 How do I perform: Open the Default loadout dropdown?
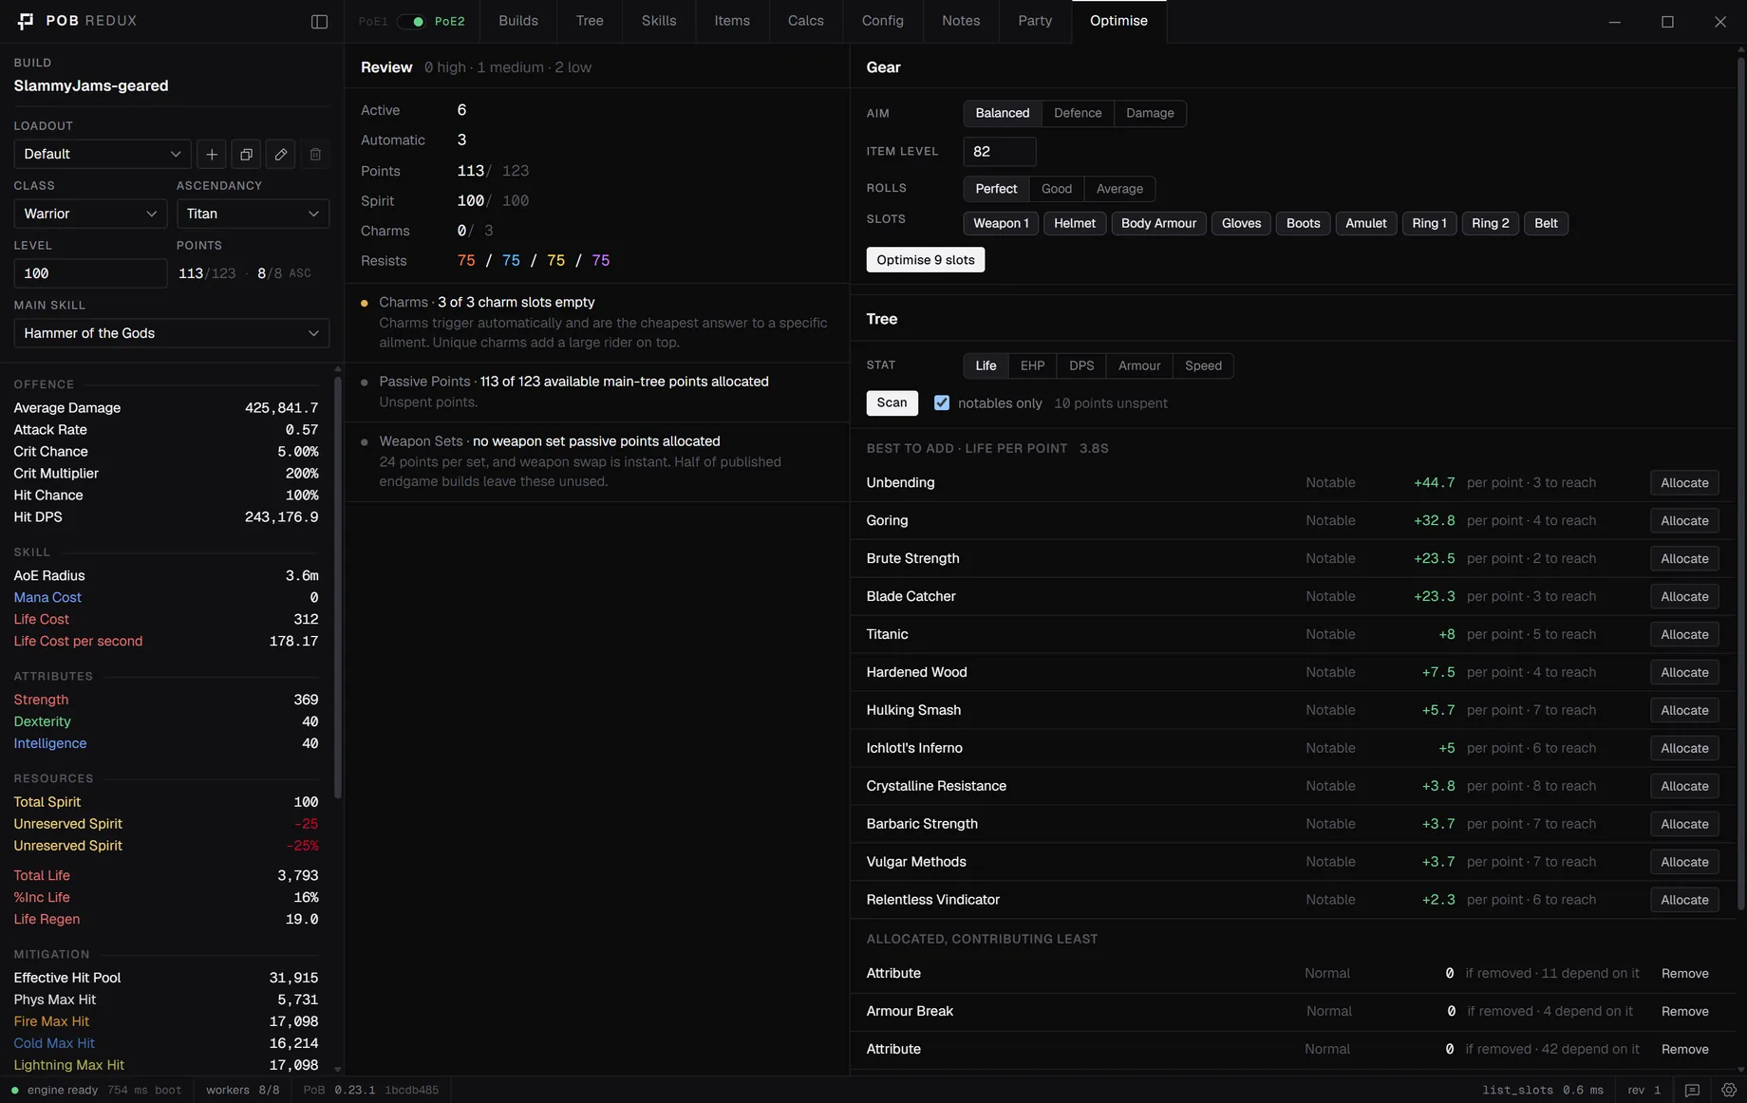tap(103, 154)
